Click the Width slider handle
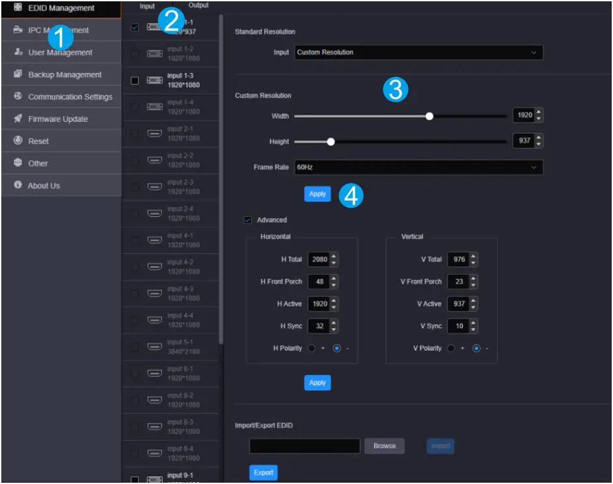The height and width of the screenshot is (484, 613). [x=429, y=116]
